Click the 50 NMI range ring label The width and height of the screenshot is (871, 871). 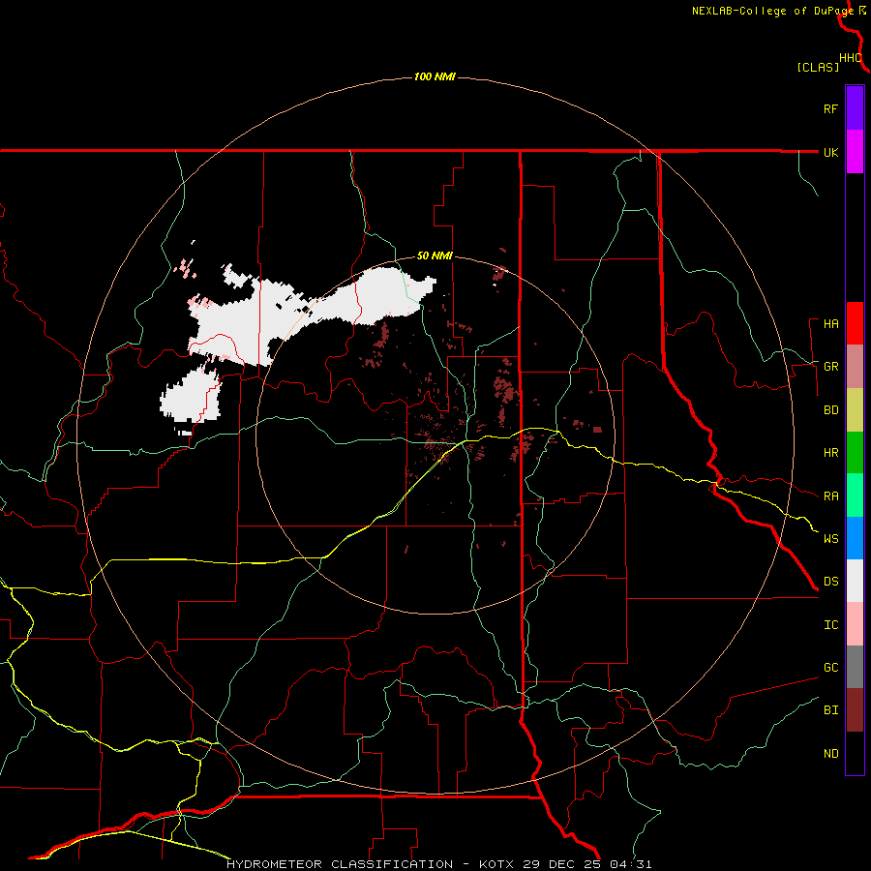click(435, 256)
